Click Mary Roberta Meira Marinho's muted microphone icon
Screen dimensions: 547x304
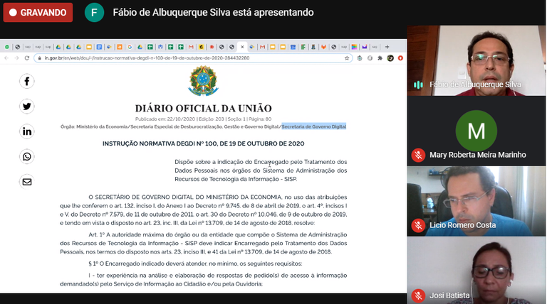[x=418, y=155]
